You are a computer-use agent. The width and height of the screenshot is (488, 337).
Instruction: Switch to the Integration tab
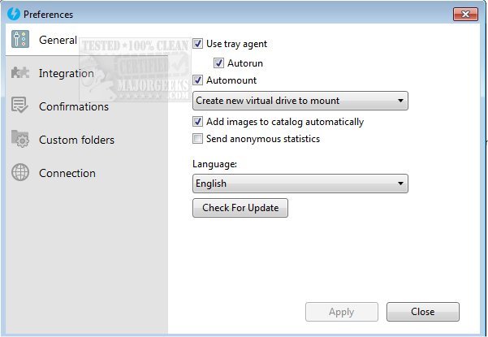click(x=66, y=73)
